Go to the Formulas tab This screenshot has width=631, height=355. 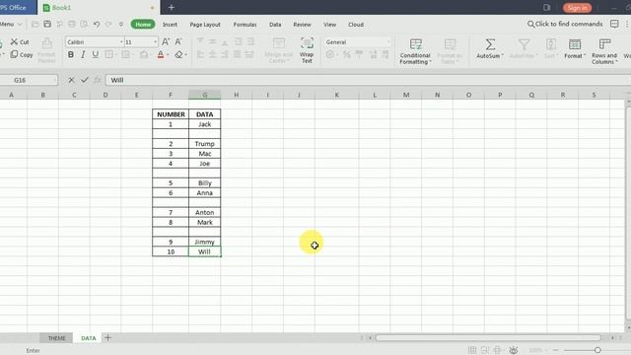[245, 24]
